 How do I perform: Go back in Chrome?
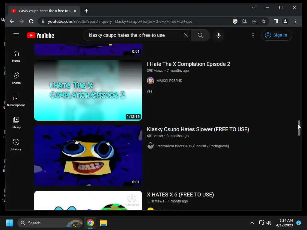coord(12,21)
